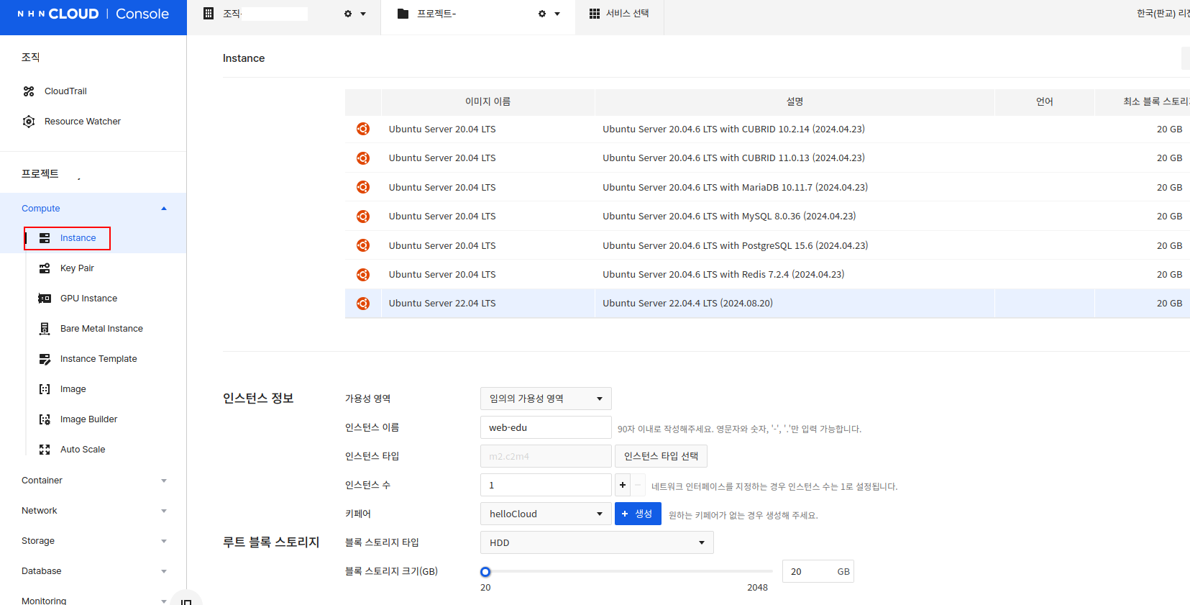
Task: Click the Instance Template icon
Action: point(45,359)
